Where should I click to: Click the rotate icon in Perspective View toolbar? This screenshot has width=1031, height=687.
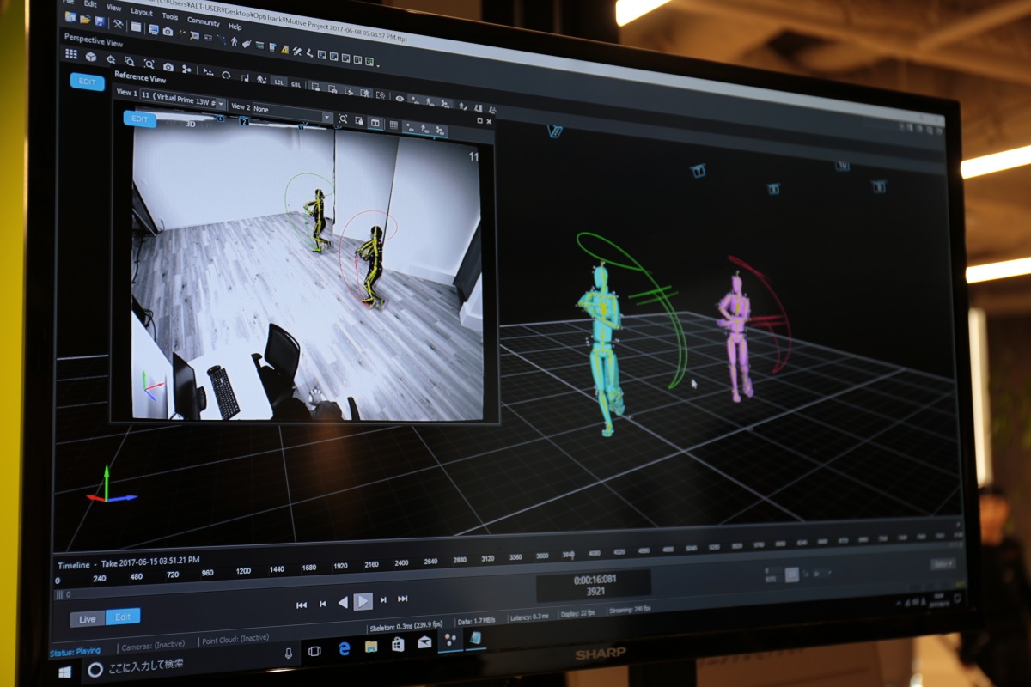coord(226,75)
